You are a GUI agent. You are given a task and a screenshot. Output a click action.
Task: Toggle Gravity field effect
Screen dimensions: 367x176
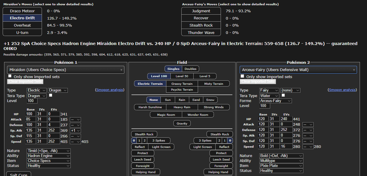click(x=182, y=123)
